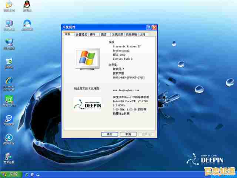Viewport: 237px width, 178px height.
Task: Go to the 系统还原 tab
Action: [117, 34]
